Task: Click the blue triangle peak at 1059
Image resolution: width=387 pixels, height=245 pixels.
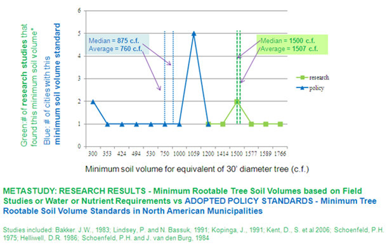Action: point(193,34)
